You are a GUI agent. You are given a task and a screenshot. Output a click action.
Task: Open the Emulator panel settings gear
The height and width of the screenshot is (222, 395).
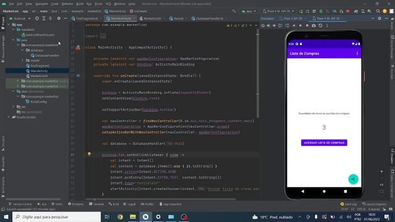[380, 18]
